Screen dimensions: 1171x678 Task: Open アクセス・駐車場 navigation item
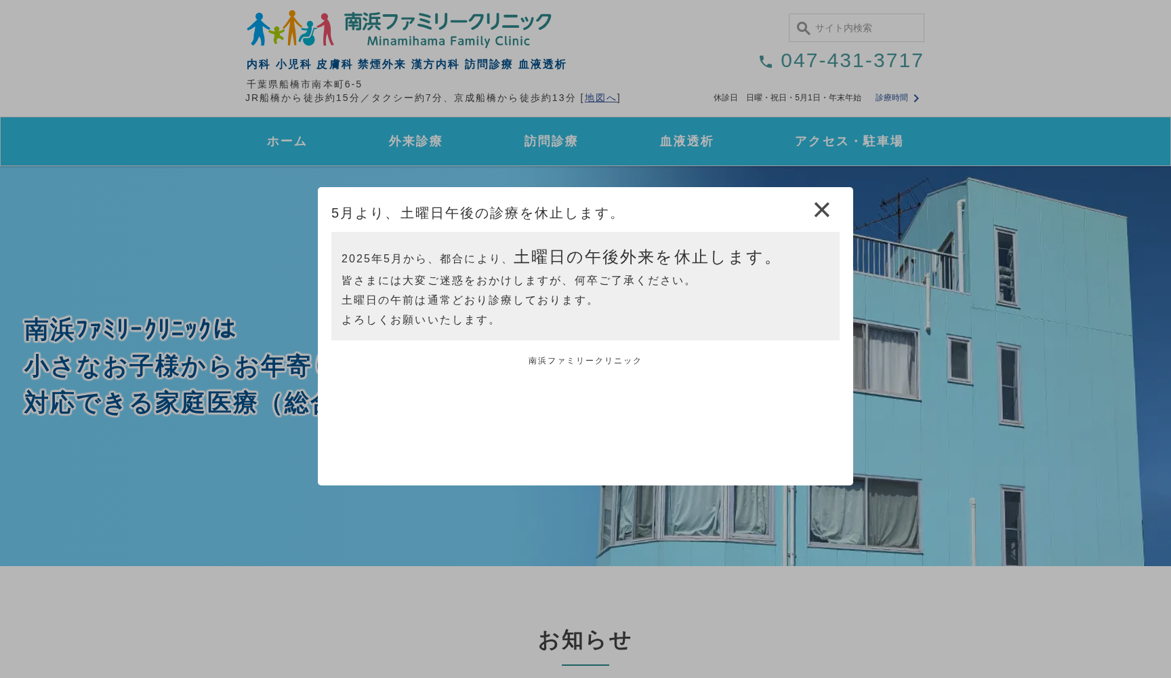click(x=848, y=141)
